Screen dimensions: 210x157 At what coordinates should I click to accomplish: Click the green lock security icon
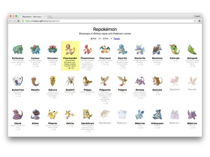click(x=23, y=21)
